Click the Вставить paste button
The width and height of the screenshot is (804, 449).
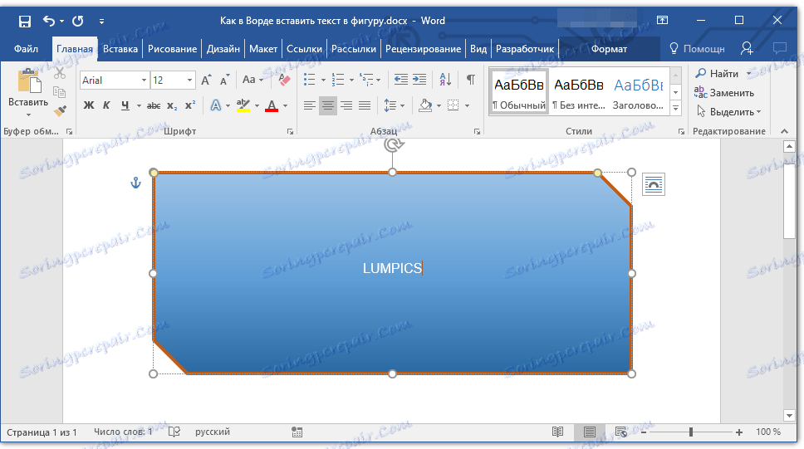(x=28, y=93)
